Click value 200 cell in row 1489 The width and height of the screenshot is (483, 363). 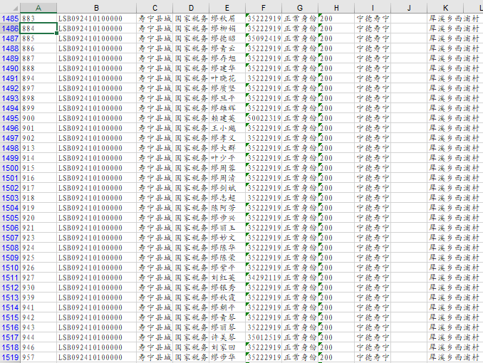click(x=336, y=58)
